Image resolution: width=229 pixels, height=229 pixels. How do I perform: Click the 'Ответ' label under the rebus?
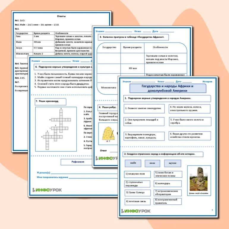coord(103,151)
